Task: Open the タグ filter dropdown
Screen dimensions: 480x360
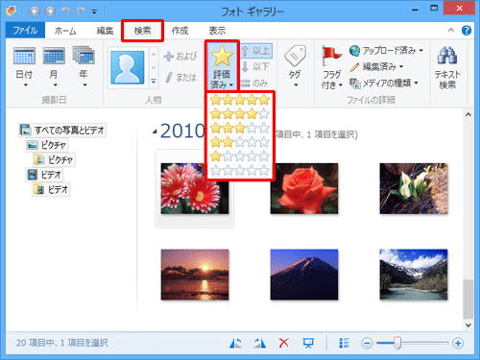Action: point(295,66)
